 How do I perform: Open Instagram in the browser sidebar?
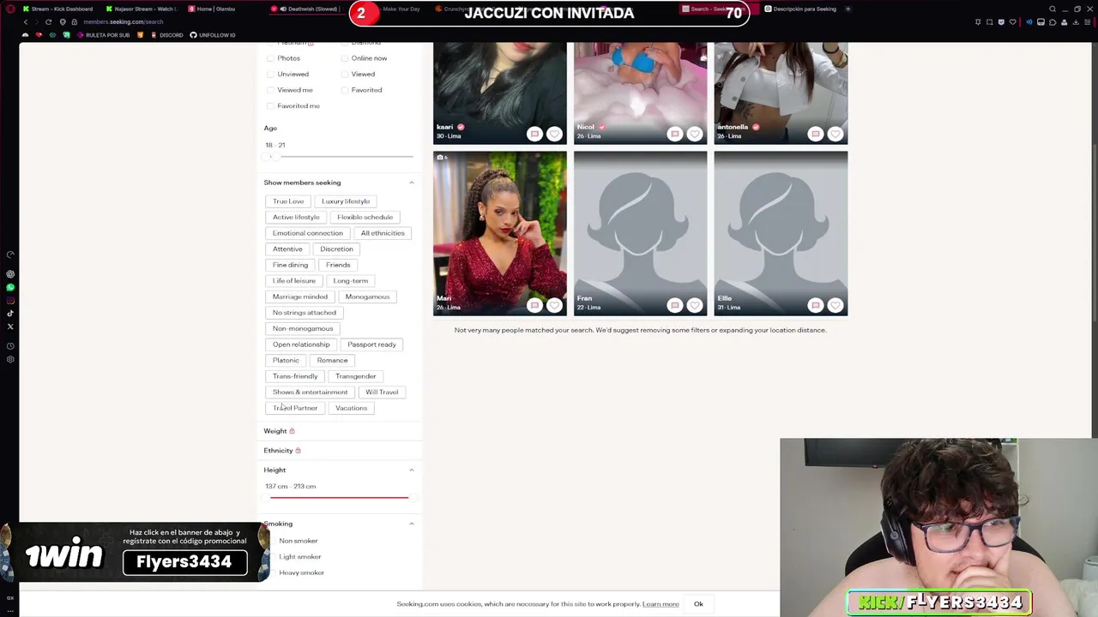click(x=10, y=300)
